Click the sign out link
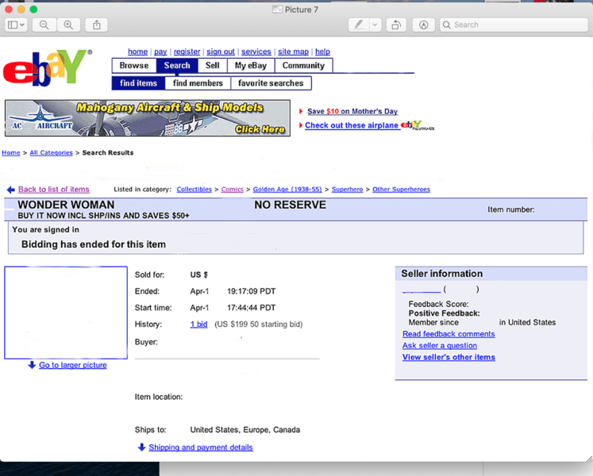The width and height of the screenshot is (593, 476). (221, 52)
